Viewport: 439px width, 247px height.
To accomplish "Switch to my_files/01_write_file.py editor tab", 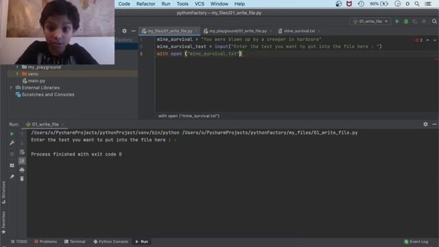I will (x=169, y=31).
